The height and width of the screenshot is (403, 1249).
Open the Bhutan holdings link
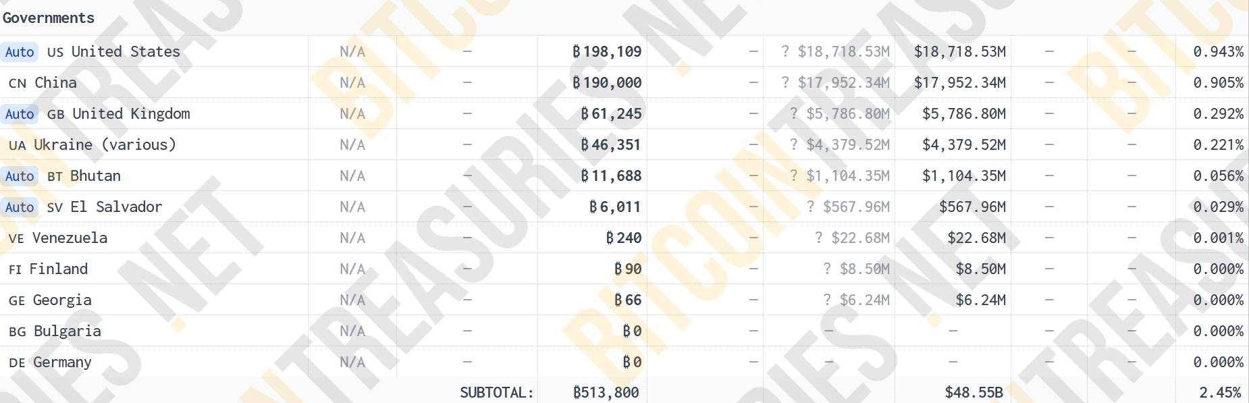point(95,176)
